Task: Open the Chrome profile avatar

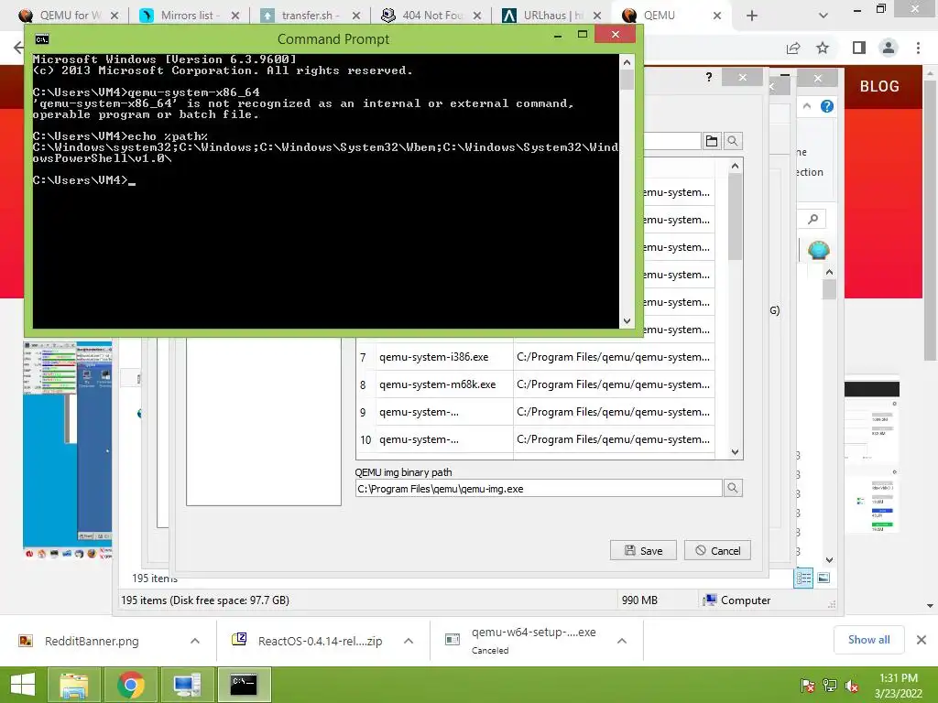Action: point(889,48)
